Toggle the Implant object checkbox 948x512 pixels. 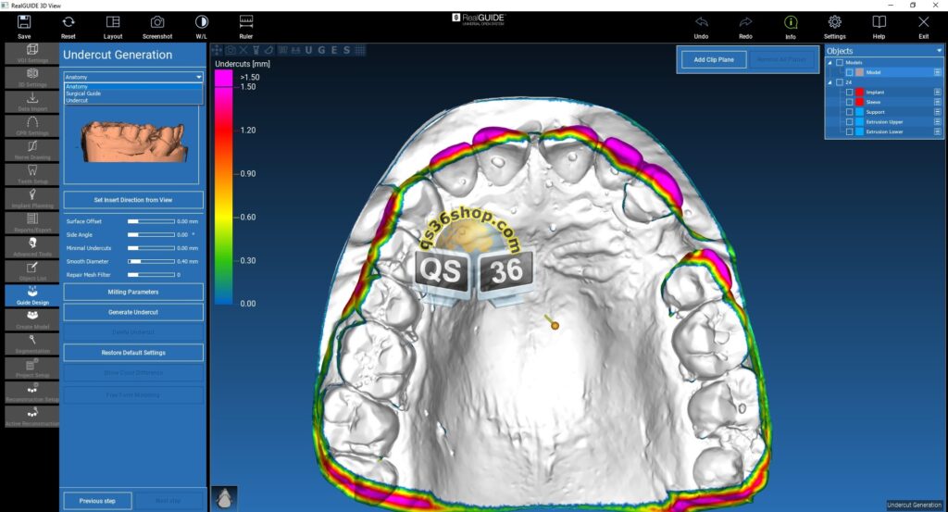coord(849,93)
